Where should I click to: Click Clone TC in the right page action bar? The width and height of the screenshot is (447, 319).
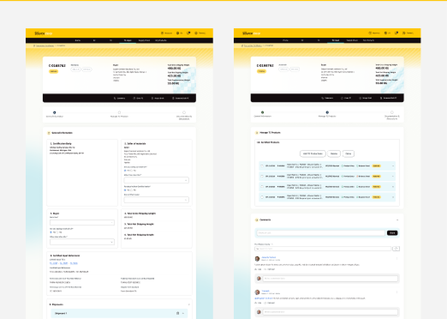point(346,98)
